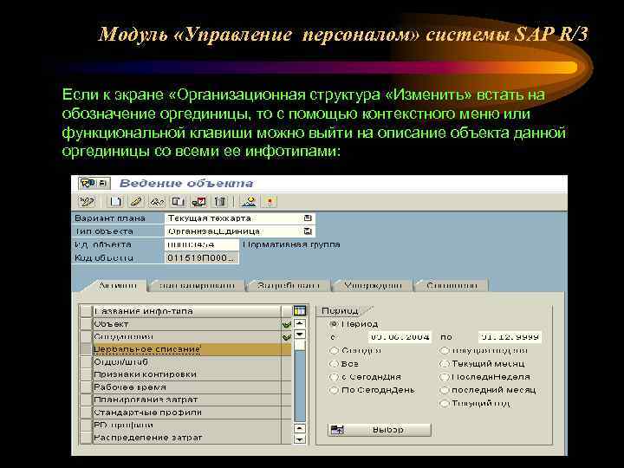Viewport: 624px width, 468px height.
Task: Click the Overview mountain-and-sun toolbar icon
Action: click(x=249, y=202)
